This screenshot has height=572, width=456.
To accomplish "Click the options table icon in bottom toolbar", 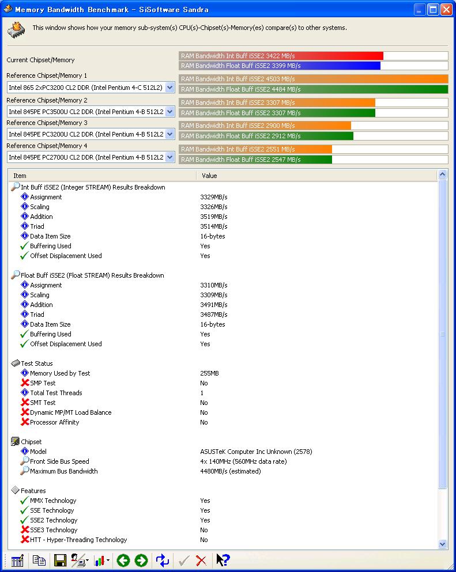I will [17, 560].
